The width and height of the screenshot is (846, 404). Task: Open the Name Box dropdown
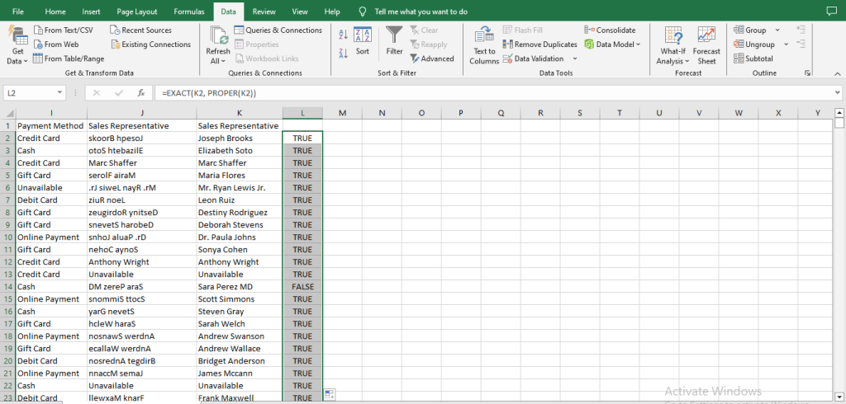point(59,92)
